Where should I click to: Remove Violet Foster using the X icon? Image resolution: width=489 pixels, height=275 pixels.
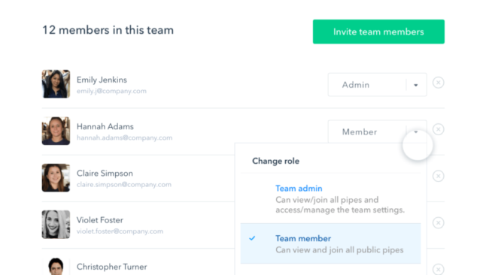pos(438,222)
